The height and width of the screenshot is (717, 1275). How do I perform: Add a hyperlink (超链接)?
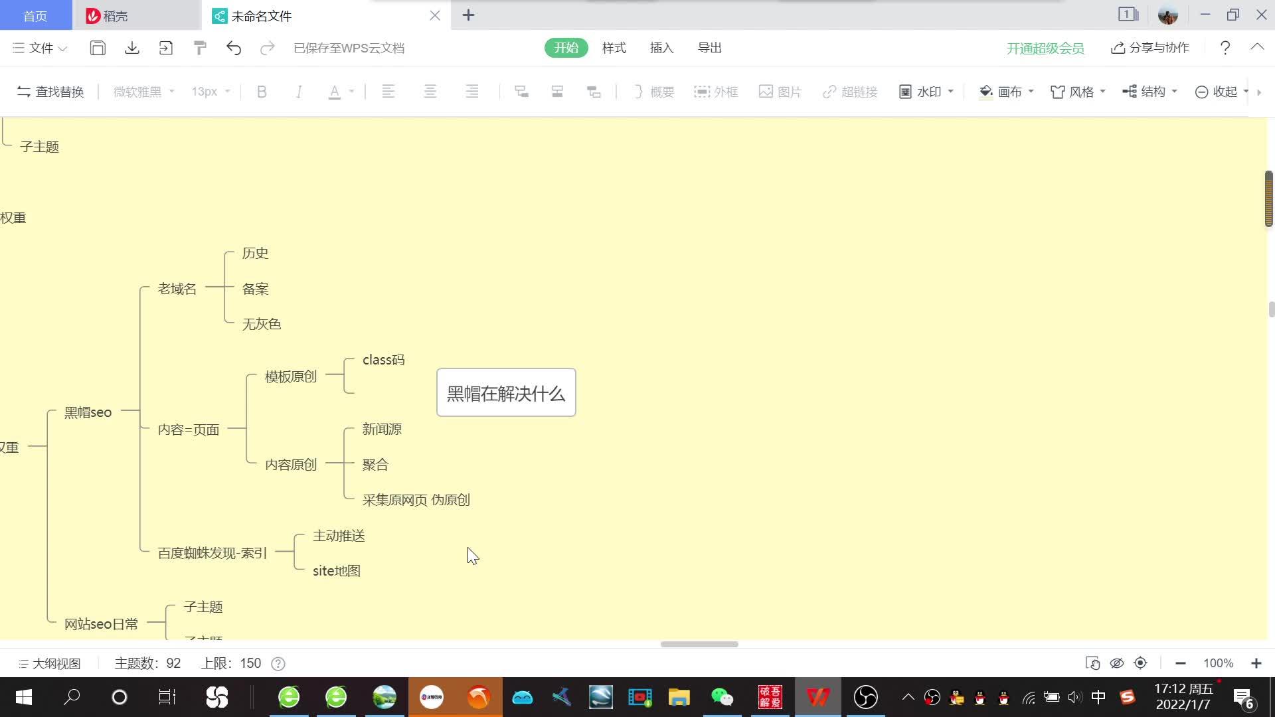850,92
